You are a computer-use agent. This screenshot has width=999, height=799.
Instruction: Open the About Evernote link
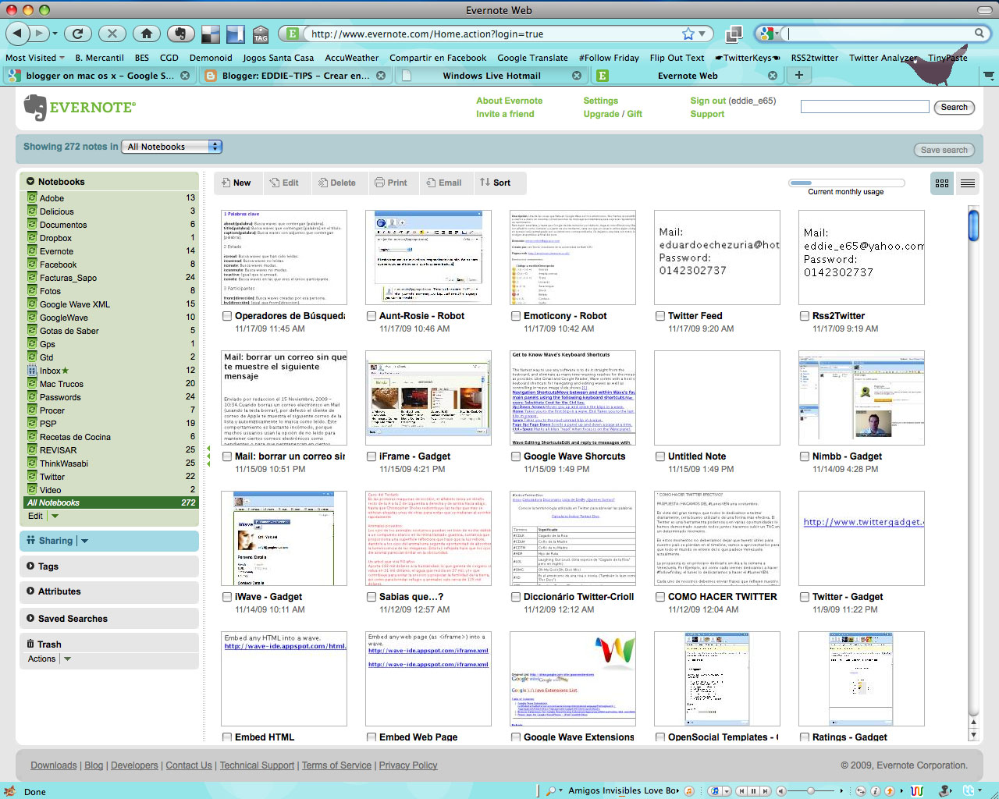[x=509, y=101]
